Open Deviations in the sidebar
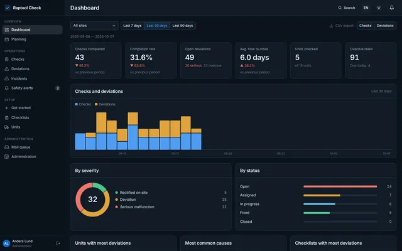This screenshot has height=251, width=402. coord(32,69)
